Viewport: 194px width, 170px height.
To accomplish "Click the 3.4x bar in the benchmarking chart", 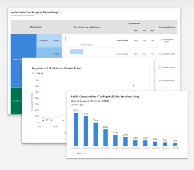I will 115,141.
